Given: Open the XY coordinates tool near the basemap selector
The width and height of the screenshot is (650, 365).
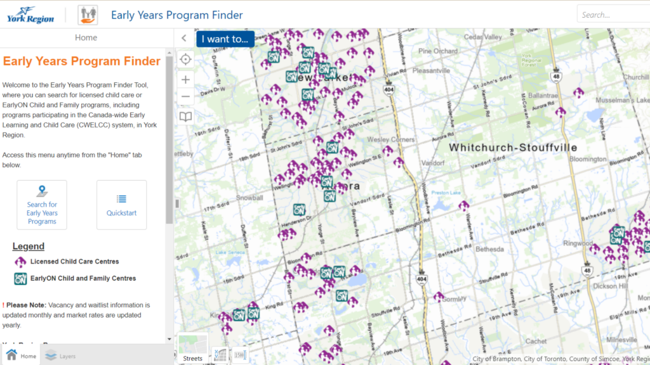Looking at the screenshot, I should [220, 355].
